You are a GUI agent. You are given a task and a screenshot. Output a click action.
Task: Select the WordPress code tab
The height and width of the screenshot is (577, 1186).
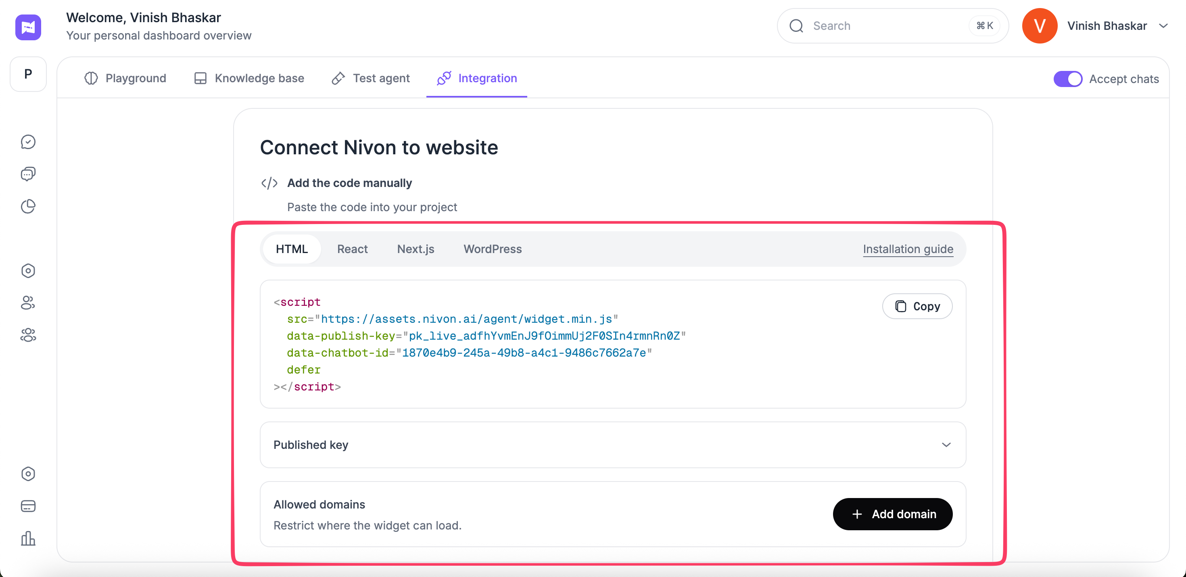(492, 249)
